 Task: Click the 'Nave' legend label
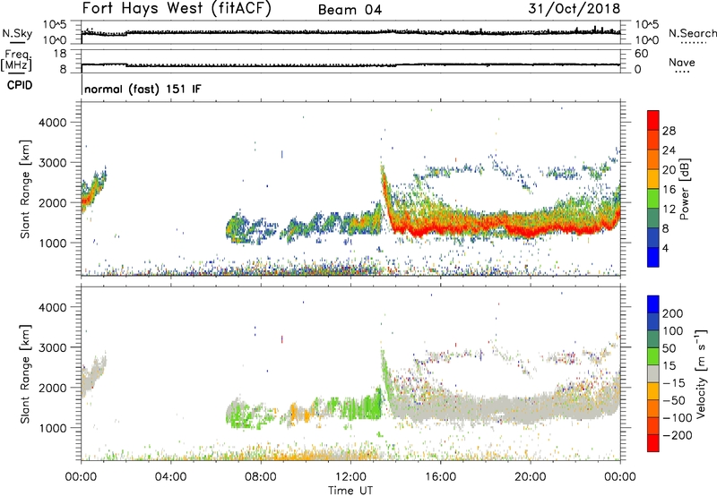tap(682, 62)
